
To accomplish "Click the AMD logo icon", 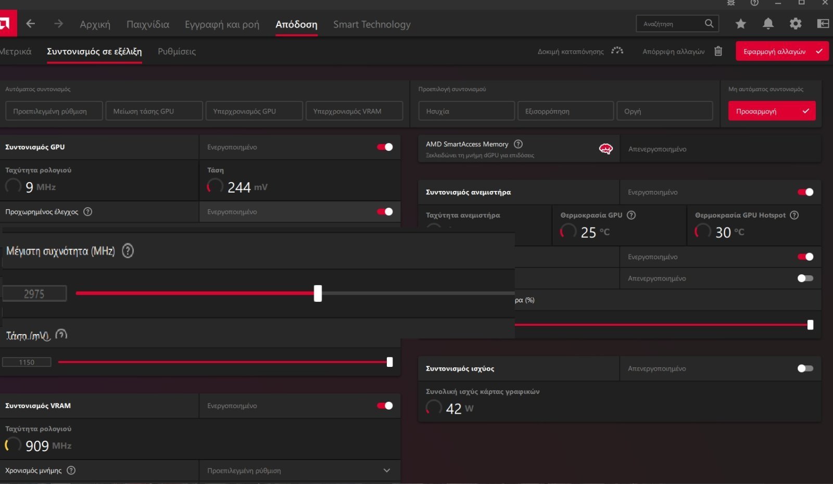I will (x=7, y=23).
